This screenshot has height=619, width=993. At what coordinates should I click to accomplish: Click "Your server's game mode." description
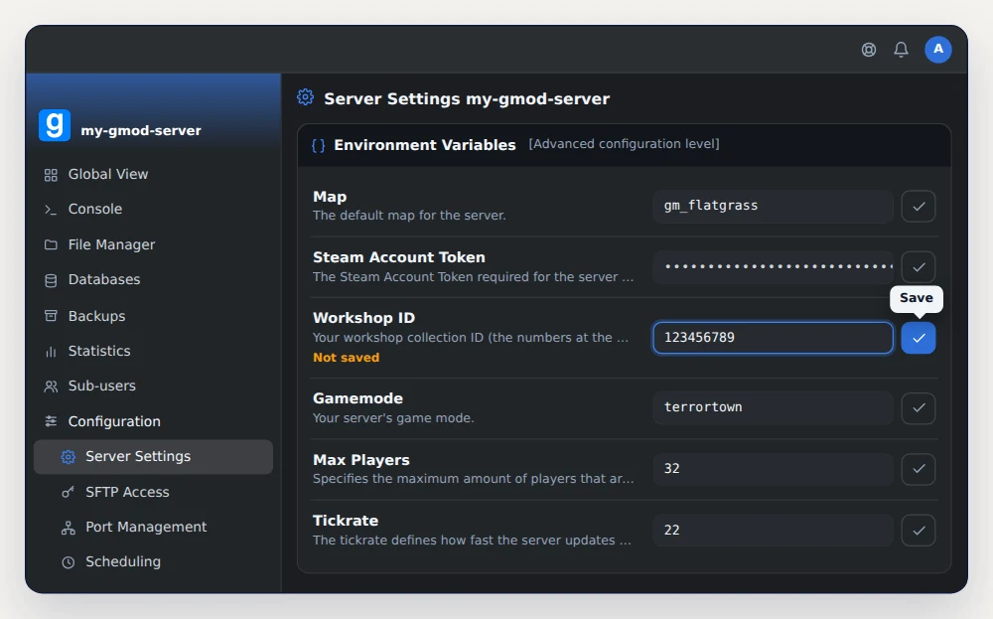(x=393, y=418)
